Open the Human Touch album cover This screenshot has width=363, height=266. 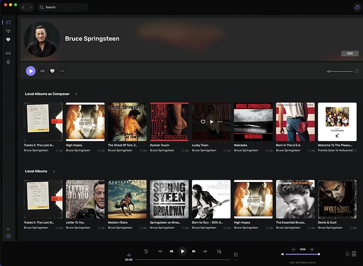point(169,122)
